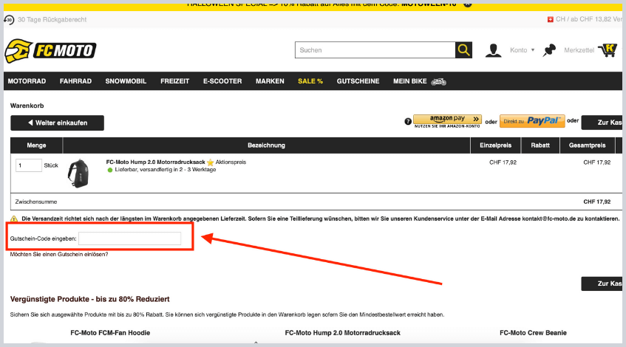This screenshot has height=347, width=626.
Task: Open the Snowmobil menu
Action: click(x=126, y=81)
